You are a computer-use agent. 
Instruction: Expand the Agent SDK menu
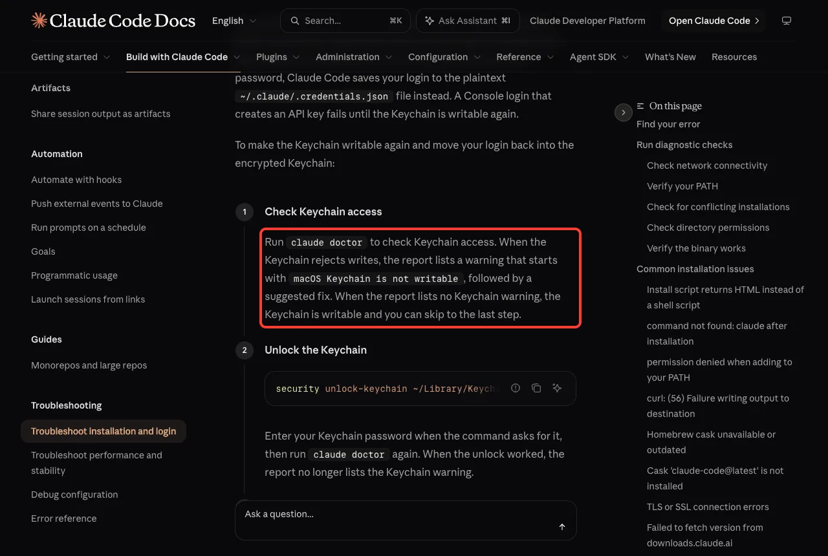(600, 57)
